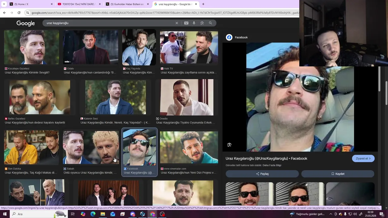
Task: Open Uraz Kaygılaroğlu Facebook title link
Action: tap(266, 158)
